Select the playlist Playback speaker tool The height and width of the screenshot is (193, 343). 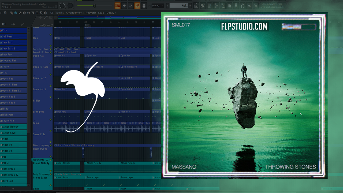45,13
